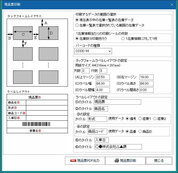Click the printer icon on 現品票印刷 button

point(117,160)
